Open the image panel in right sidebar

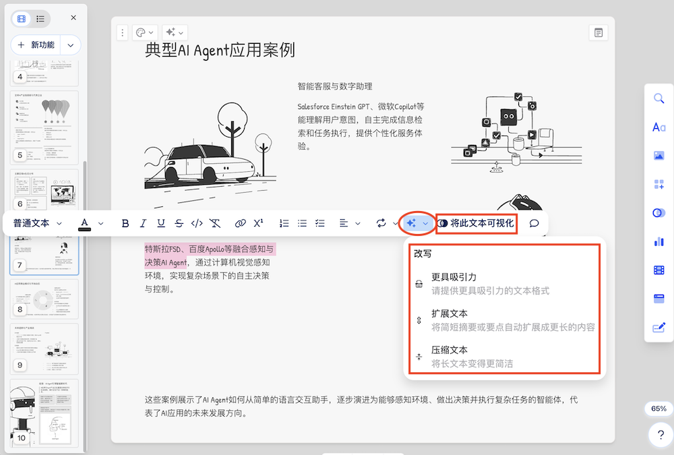[x=658, y=155]
